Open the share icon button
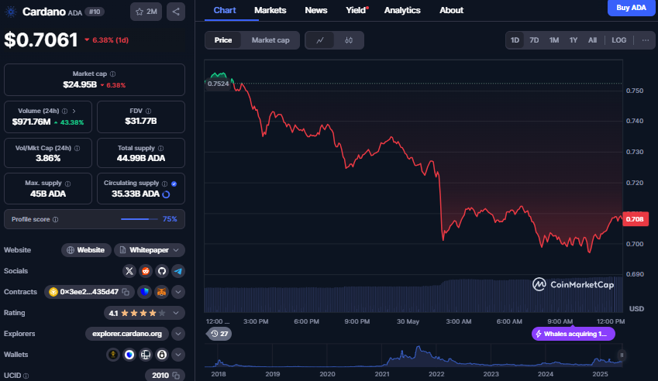This screenshot has height=381, width=658. pos(176,12)
